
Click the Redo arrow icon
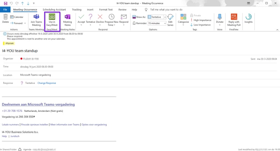17,3
